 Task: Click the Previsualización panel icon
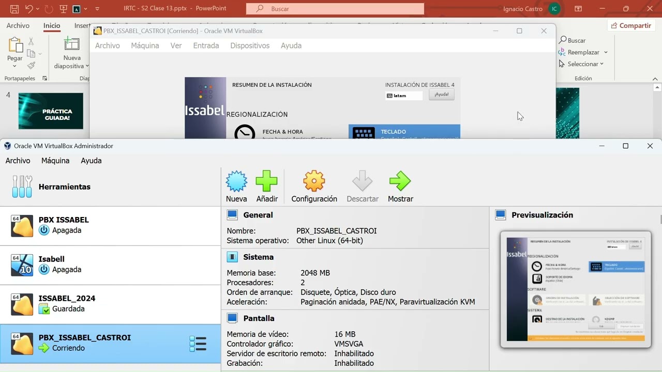pos(501,215)
